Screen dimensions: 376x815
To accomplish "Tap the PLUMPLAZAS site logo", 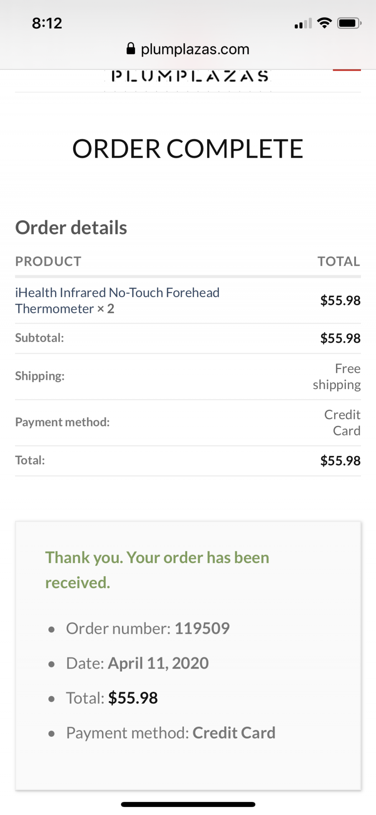I will point(190,76).
